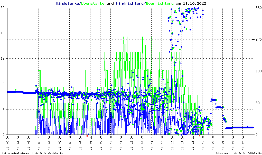This screenshot has width=262, height=155.
Task: Click time label '11. 00:00' on x-axis
Action: (7, 143)
